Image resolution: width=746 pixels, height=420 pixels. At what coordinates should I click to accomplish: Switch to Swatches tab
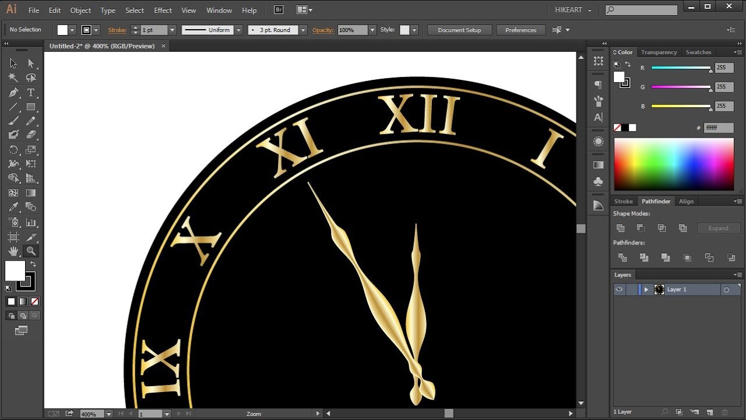pyautogui.click(x=698, y=52)
